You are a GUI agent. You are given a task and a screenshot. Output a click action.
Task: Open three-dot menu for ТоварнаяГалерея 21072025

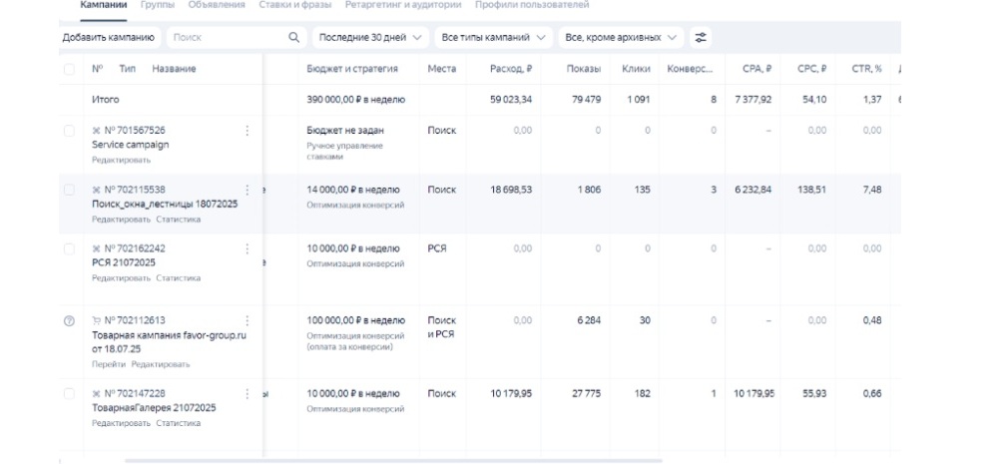[x=248, y=393]
